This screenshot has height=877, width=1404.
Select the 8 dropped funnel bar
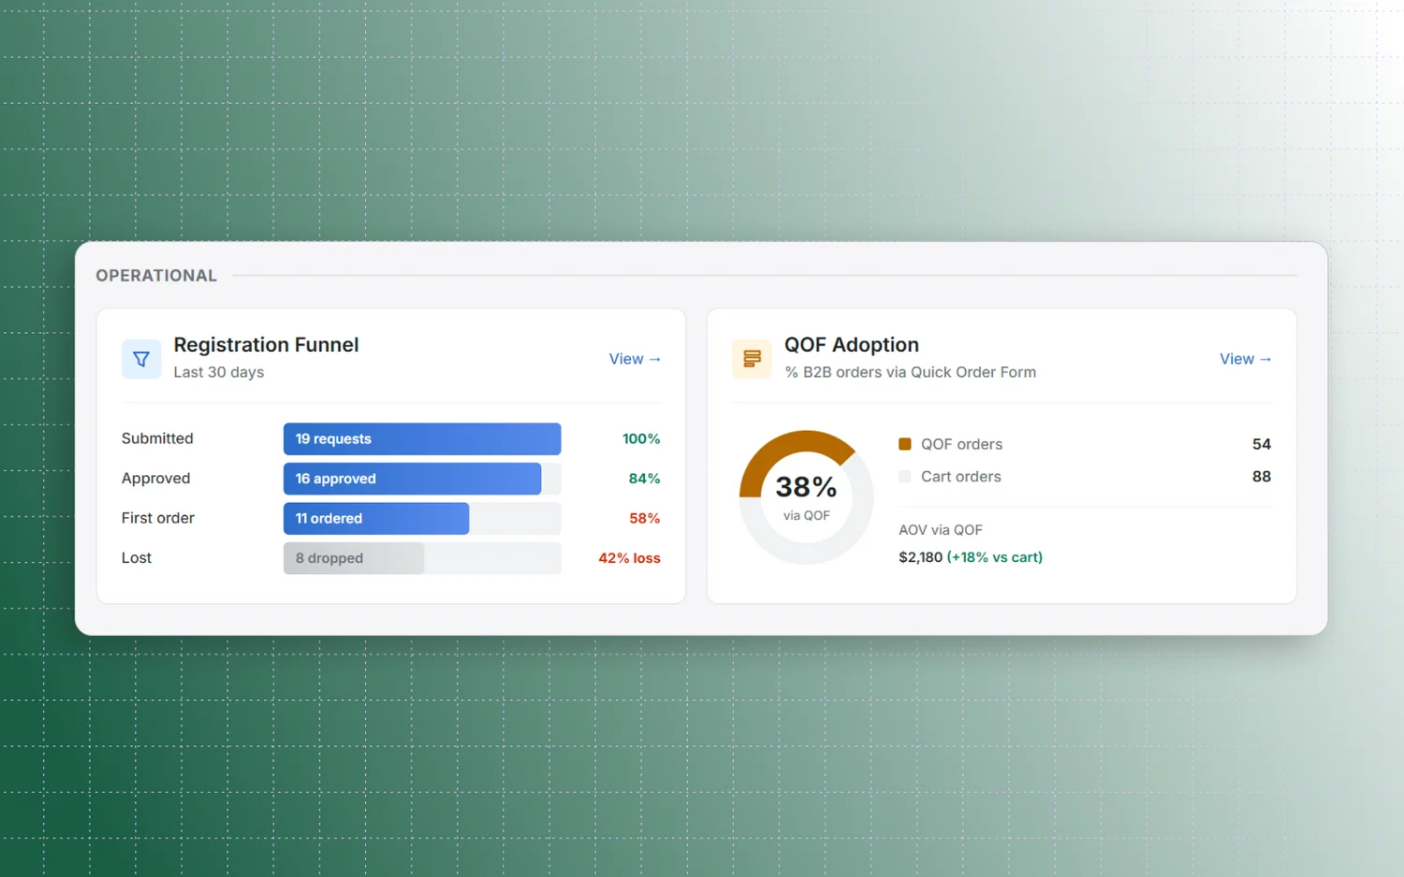(x=354, y=558)
